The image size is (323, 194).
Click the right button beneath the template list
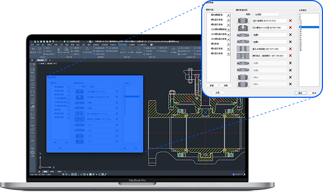click(x=226, y=85)
